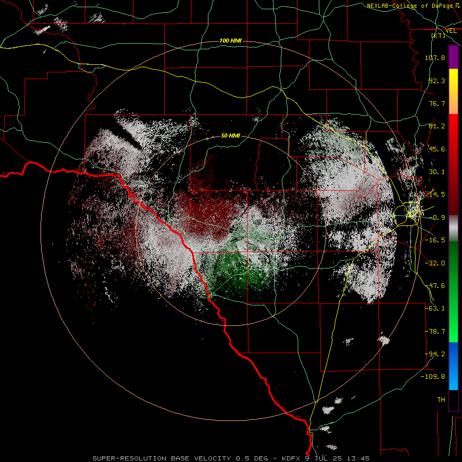This screenshot has height=462, width=462.
Task: Click the yellow-orange segment of velocity color bar
Action: [x=453, y=91]
